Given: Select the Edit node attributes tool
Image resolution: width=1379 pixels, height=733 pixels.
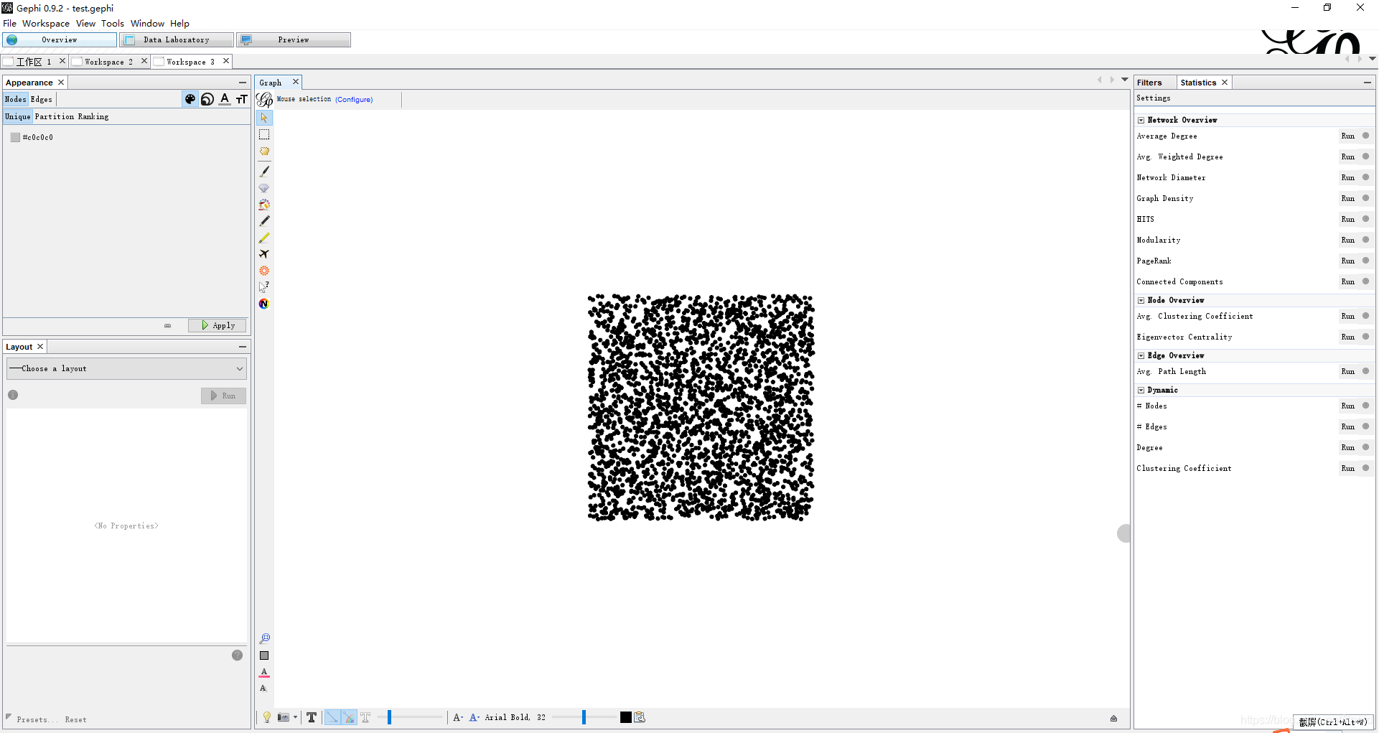Looking at the screenshot, I should [264, 287].
